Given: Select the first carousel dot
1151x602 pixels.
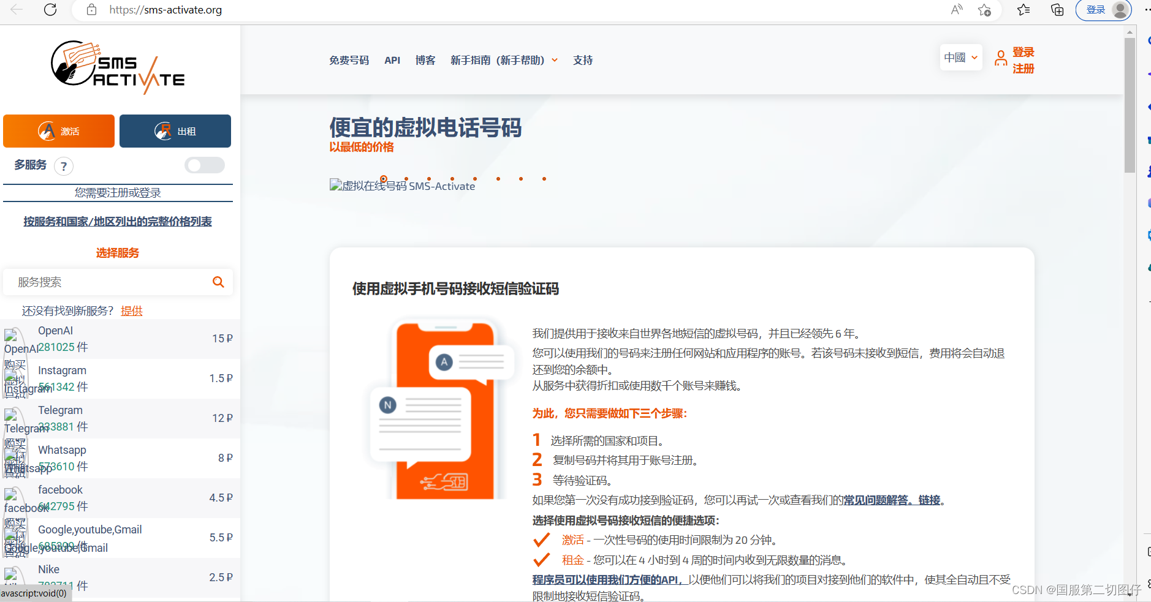Looking at the screenshot, I should (384, 179).
